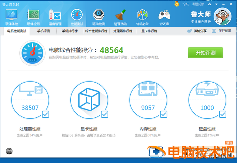
Task: Click the 鲁大师 5.19 window title
Action: (x=11, y=5)
